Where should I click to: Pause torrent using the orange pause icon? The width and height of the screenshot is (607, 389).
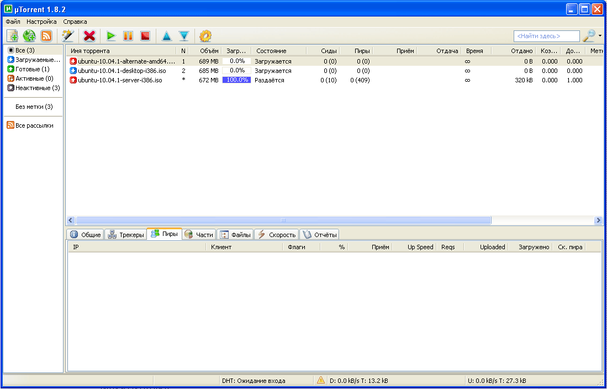coord(128,36)
